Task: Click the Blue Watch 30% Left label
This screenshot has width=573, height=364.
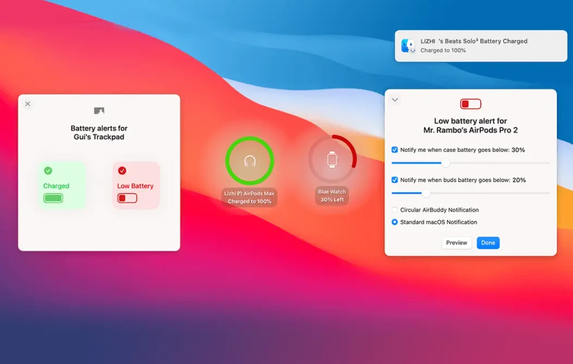Action: [x=332, y=196]
